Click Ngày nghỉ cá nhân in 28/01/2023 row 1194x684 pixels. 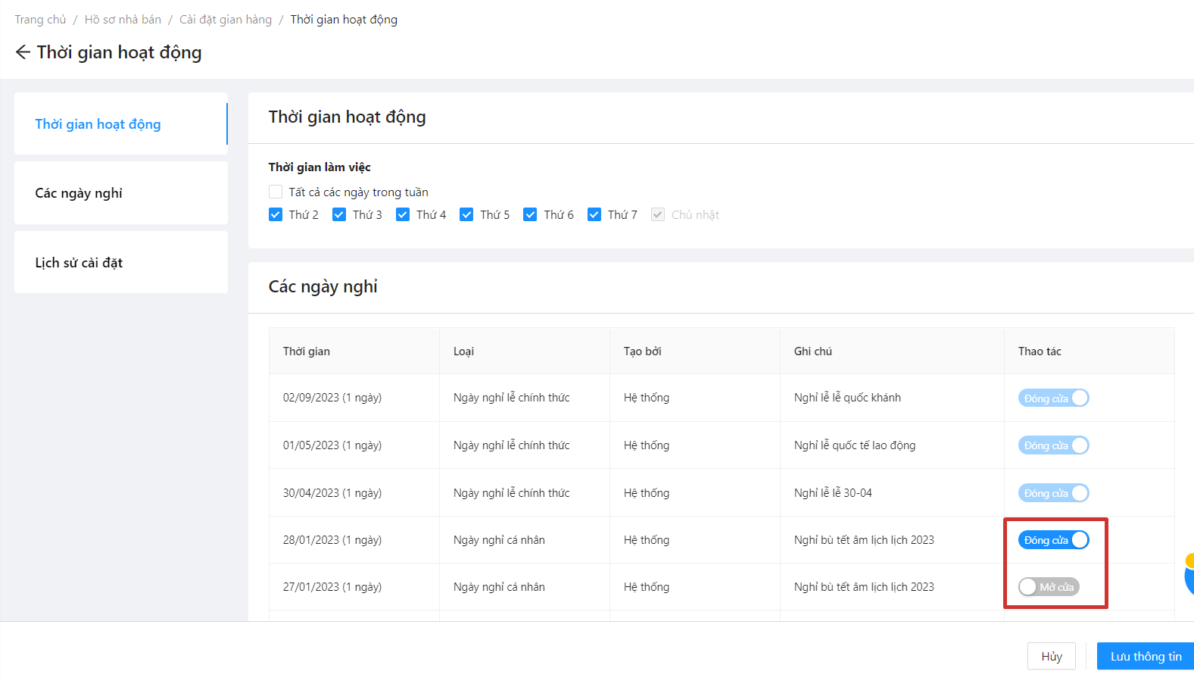point(499,540)
